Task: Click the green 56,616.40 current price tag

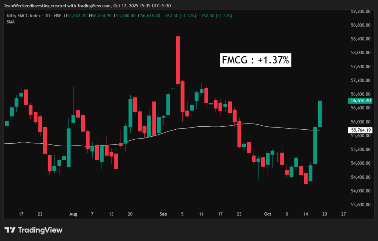Action: (361, 101)
